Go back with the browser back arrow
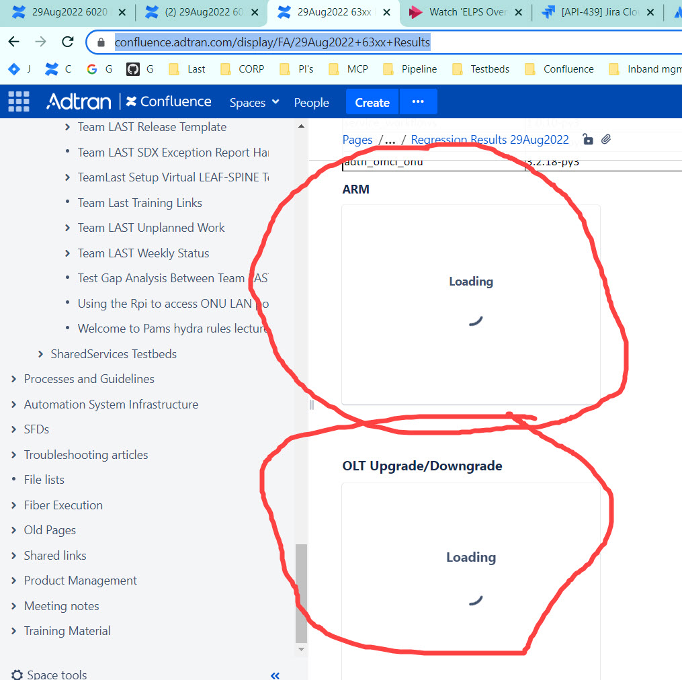Screen dimensions: 682x680 point(14,42)
